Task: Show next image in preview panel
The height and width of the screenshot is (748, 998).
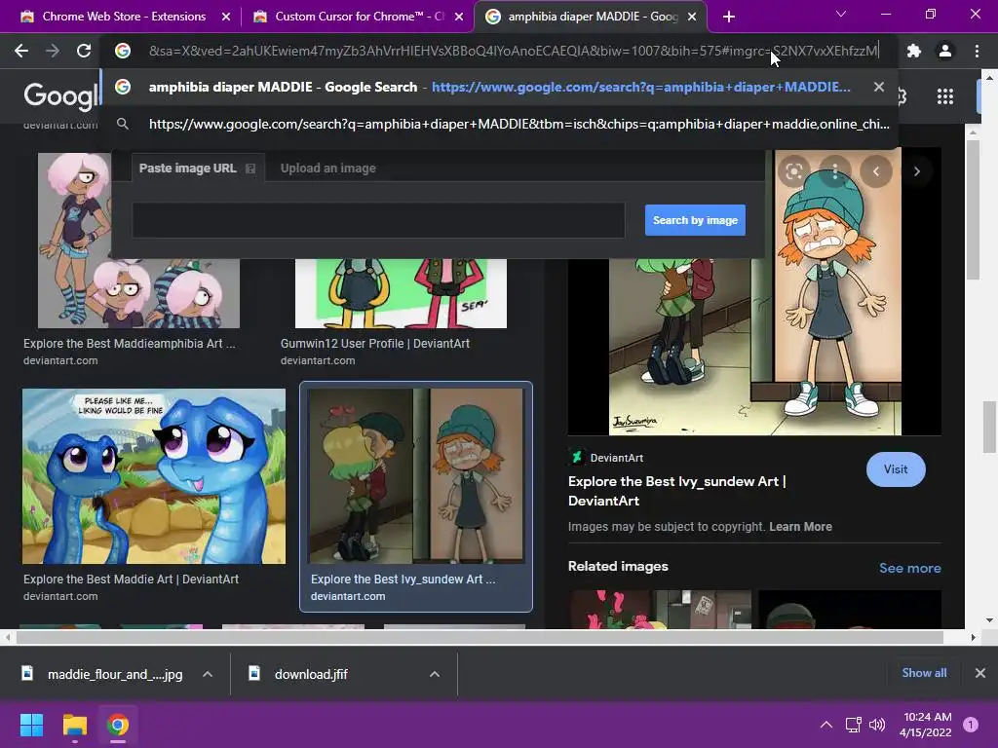Action: point(917,171)
